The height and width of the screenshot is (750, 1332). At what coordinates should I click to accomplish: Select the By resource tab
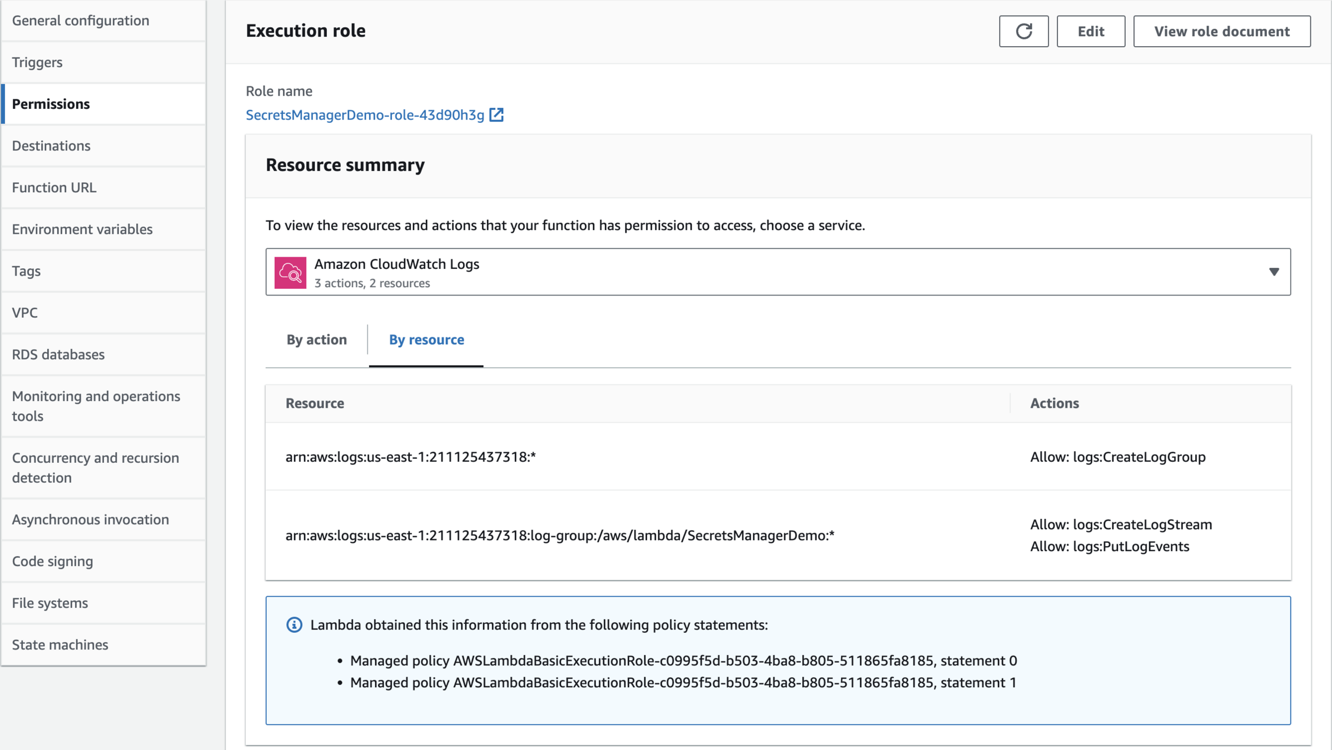[x=426, y=339]
